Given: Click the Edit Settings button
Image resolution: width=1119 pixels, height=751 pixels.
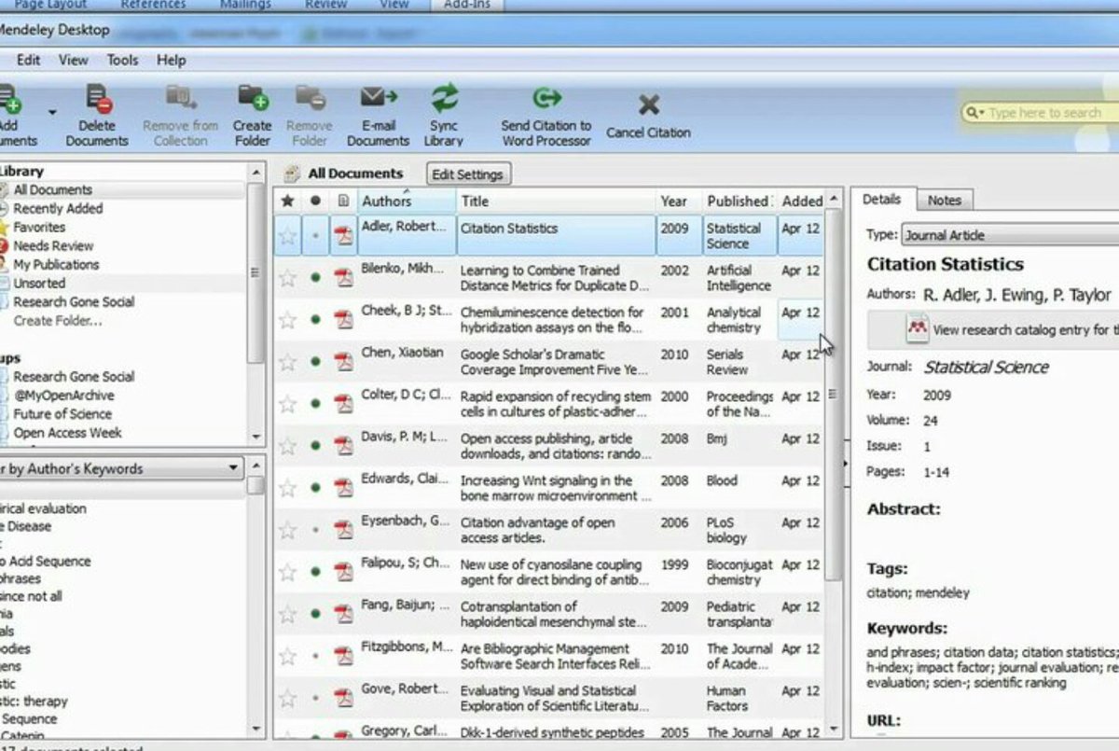Looking at the screenshot, I should (x=468, y=174).
